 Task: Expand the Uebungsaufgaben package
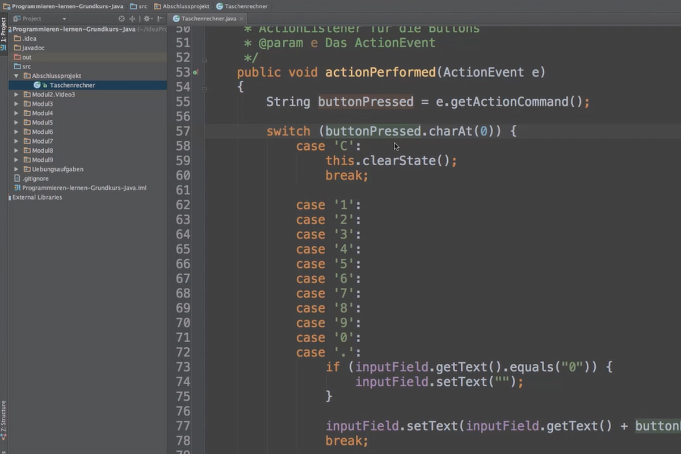[x=16, y=169]
